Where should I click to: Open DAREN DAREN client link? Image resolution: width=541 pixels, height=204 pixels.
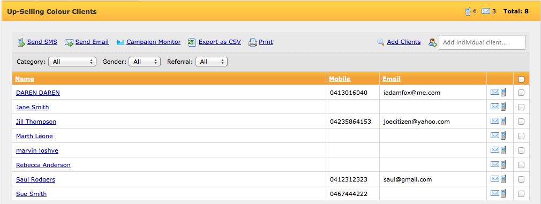[38, 93]
